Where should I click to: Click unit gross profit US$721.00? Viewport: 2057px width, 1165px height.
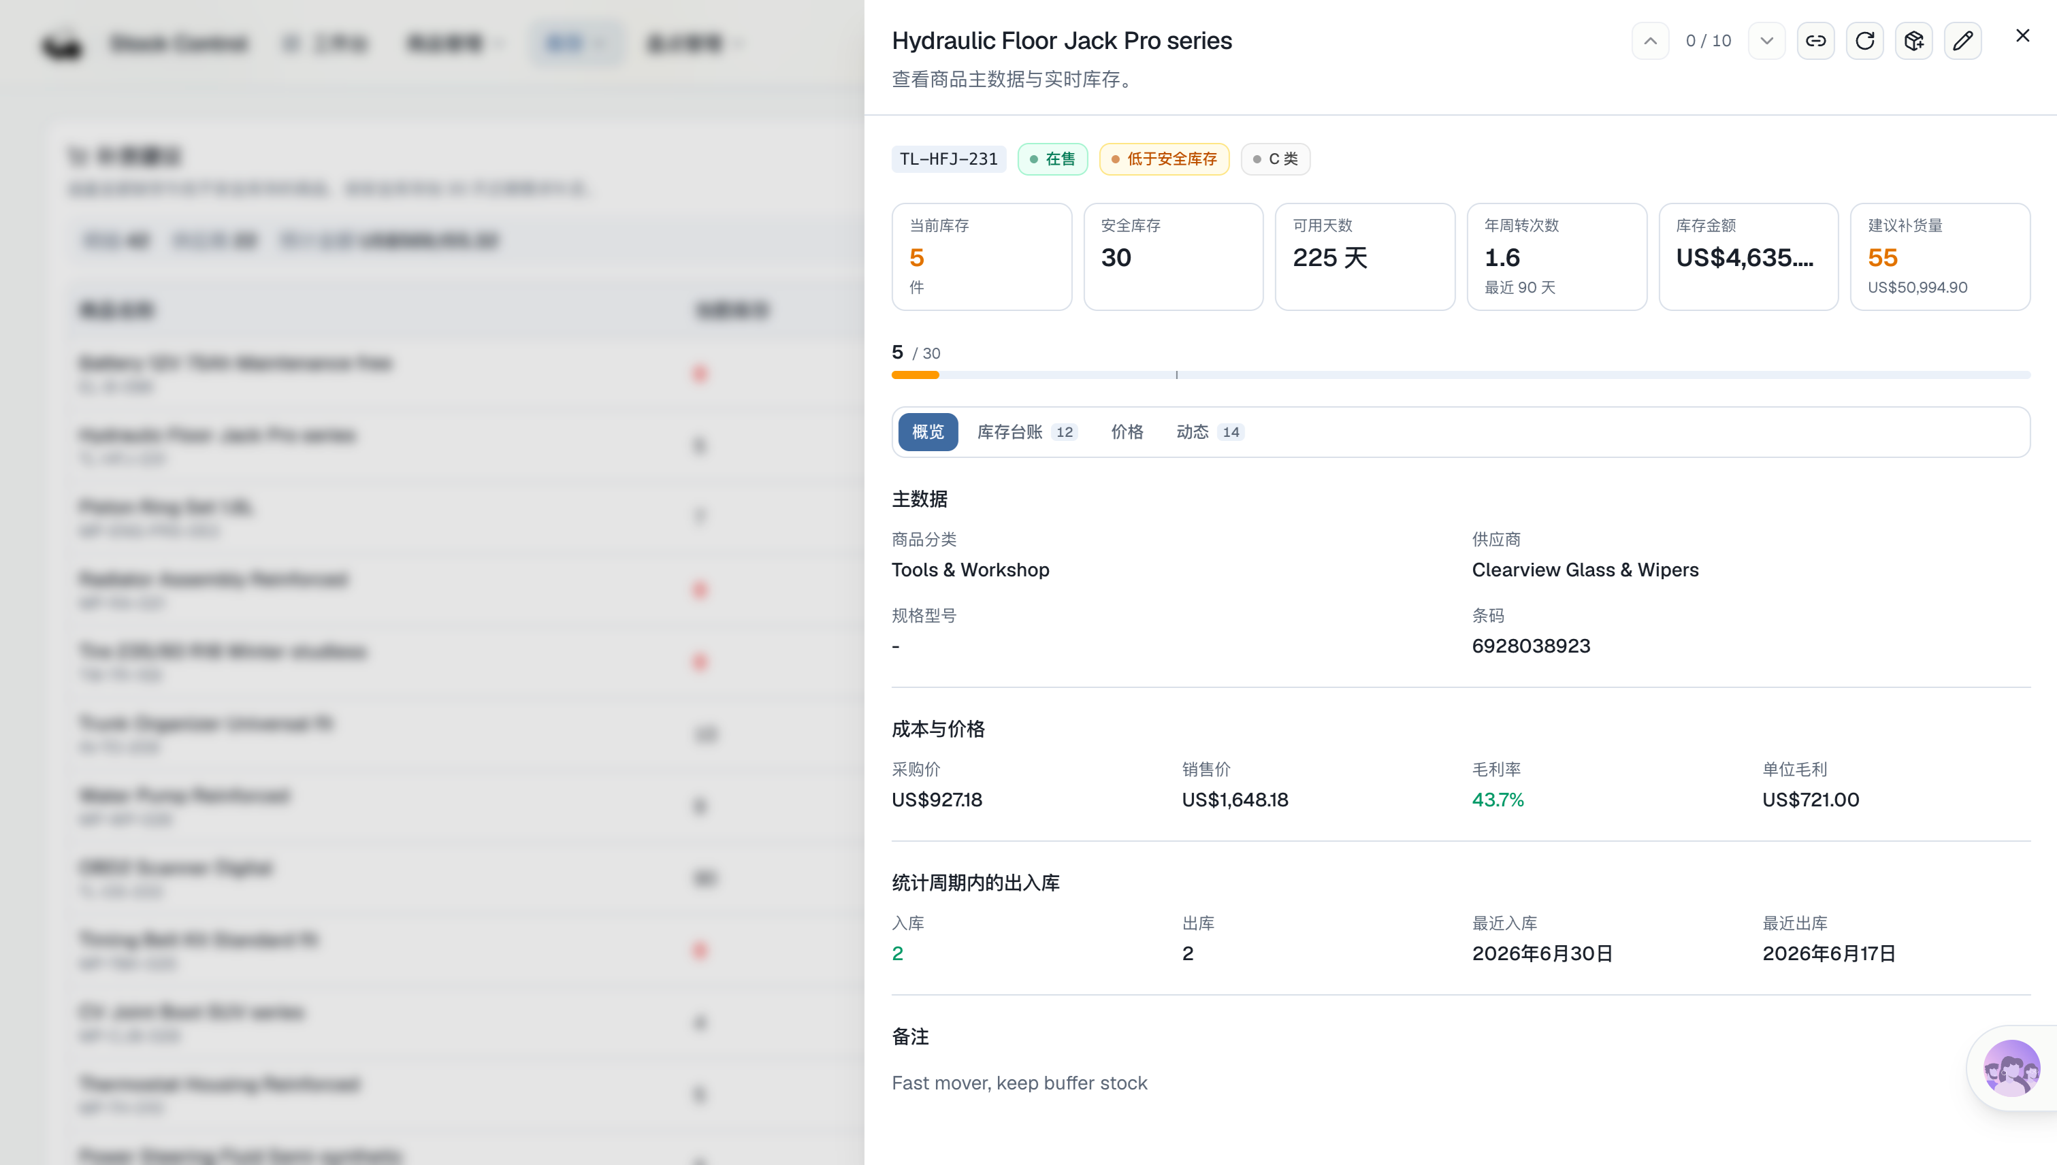coord(1811,800)
